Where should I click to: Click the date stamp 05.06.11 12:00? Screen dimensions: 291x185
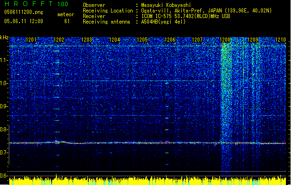24,21
